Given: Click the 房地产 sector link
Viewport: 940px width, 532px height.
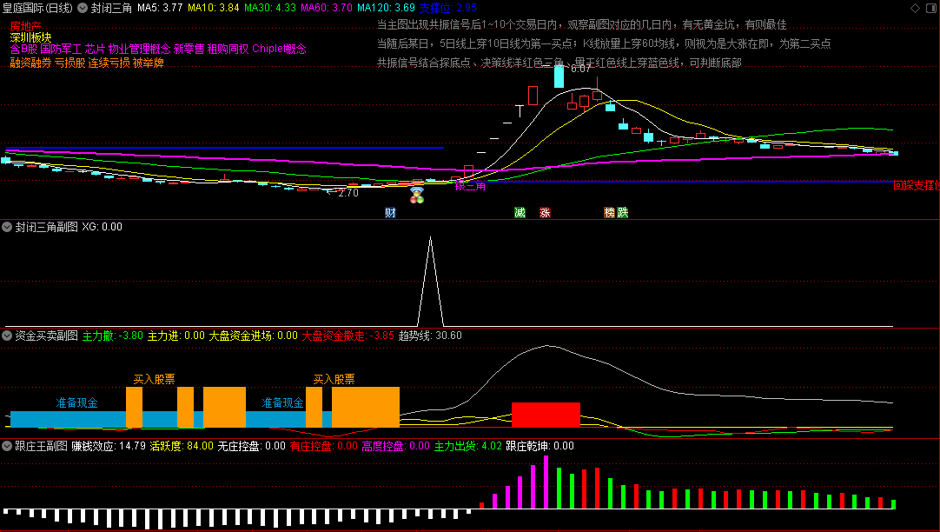Looking at the screenshot, I should [x=26, y=26].
